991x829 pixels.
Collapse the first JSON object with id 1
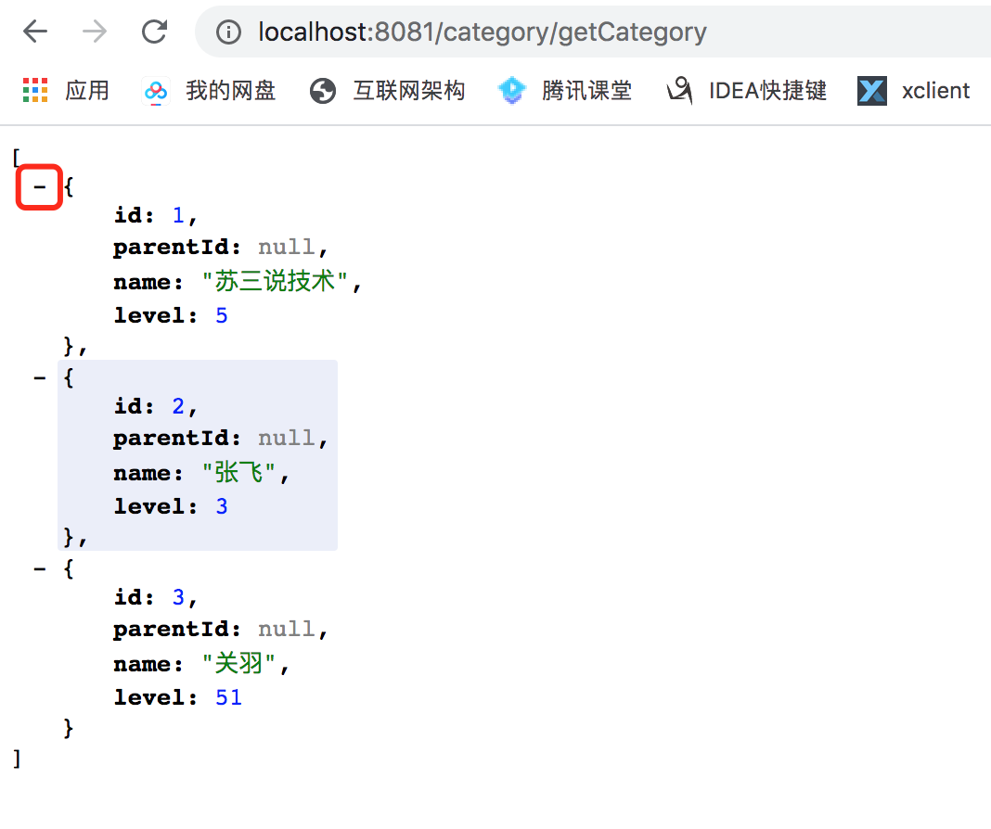(x=39, y=187)
